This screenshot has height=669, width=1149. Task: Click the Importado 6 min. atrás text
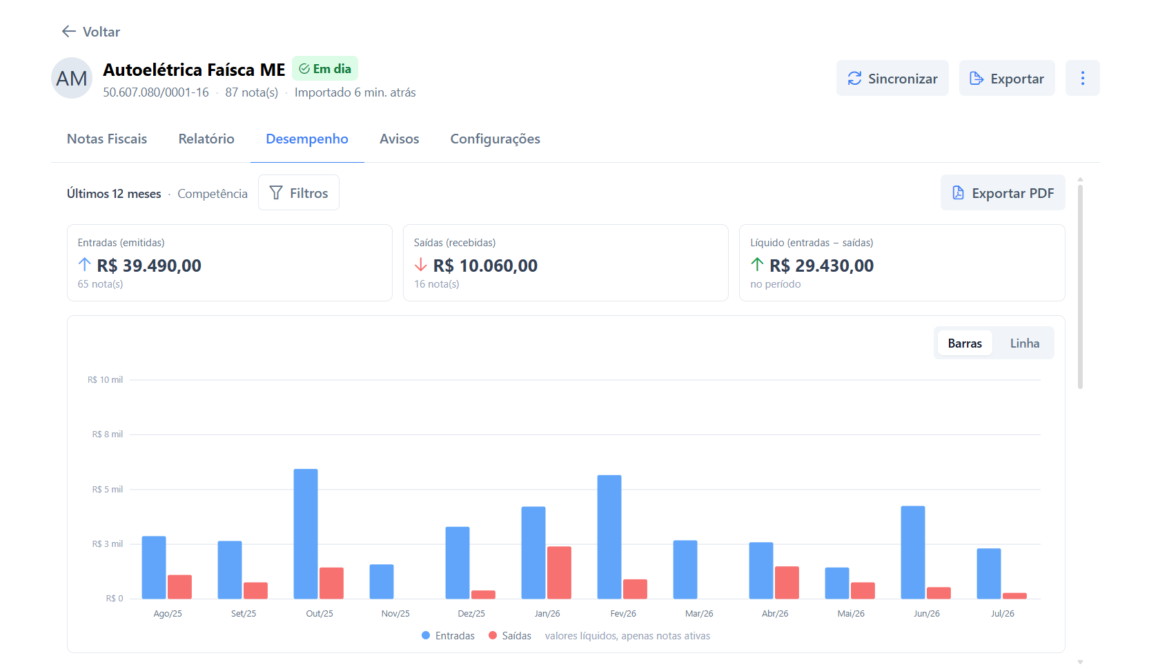coord(355,92)
